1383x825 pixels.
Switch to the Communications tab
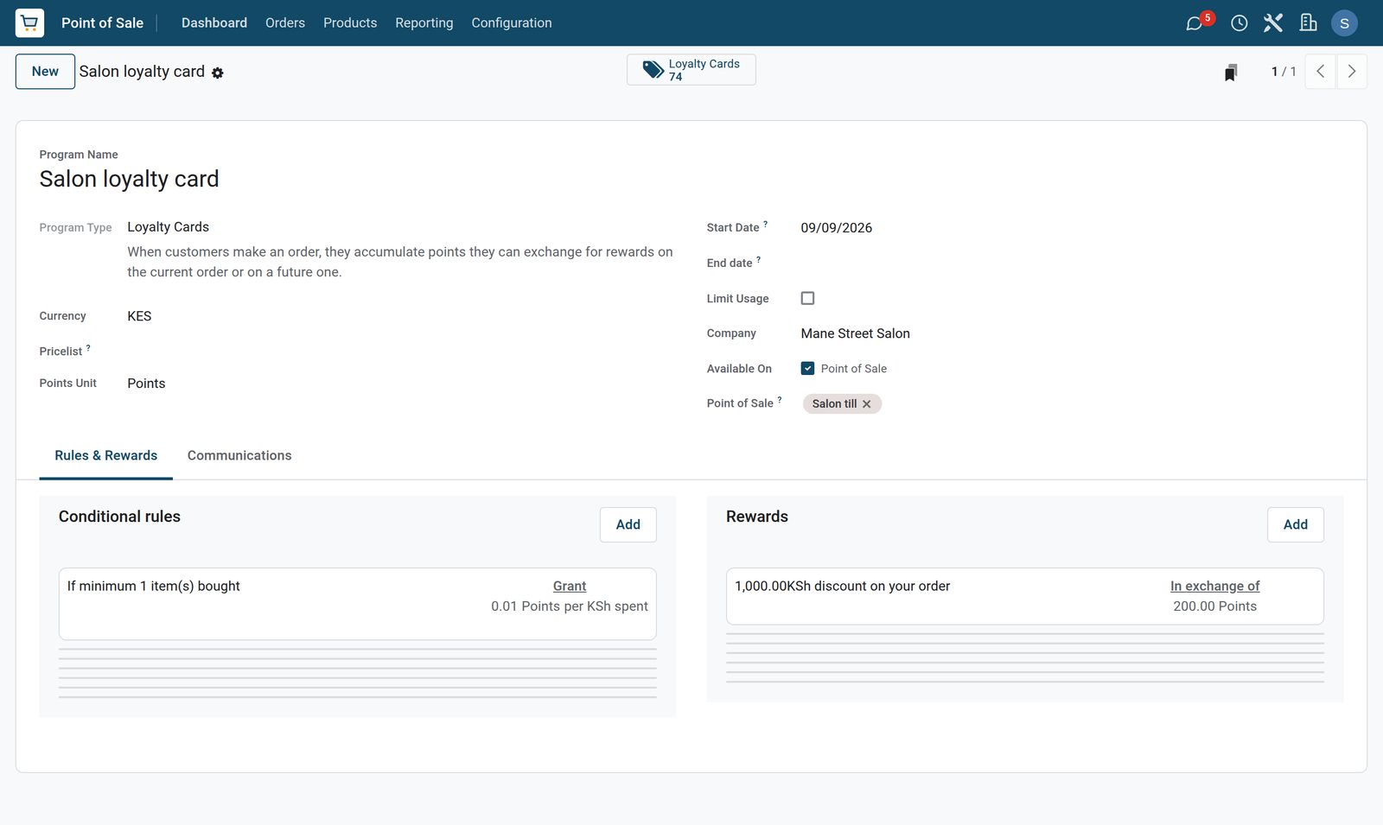pyautogui.click(x=239, y=456)
